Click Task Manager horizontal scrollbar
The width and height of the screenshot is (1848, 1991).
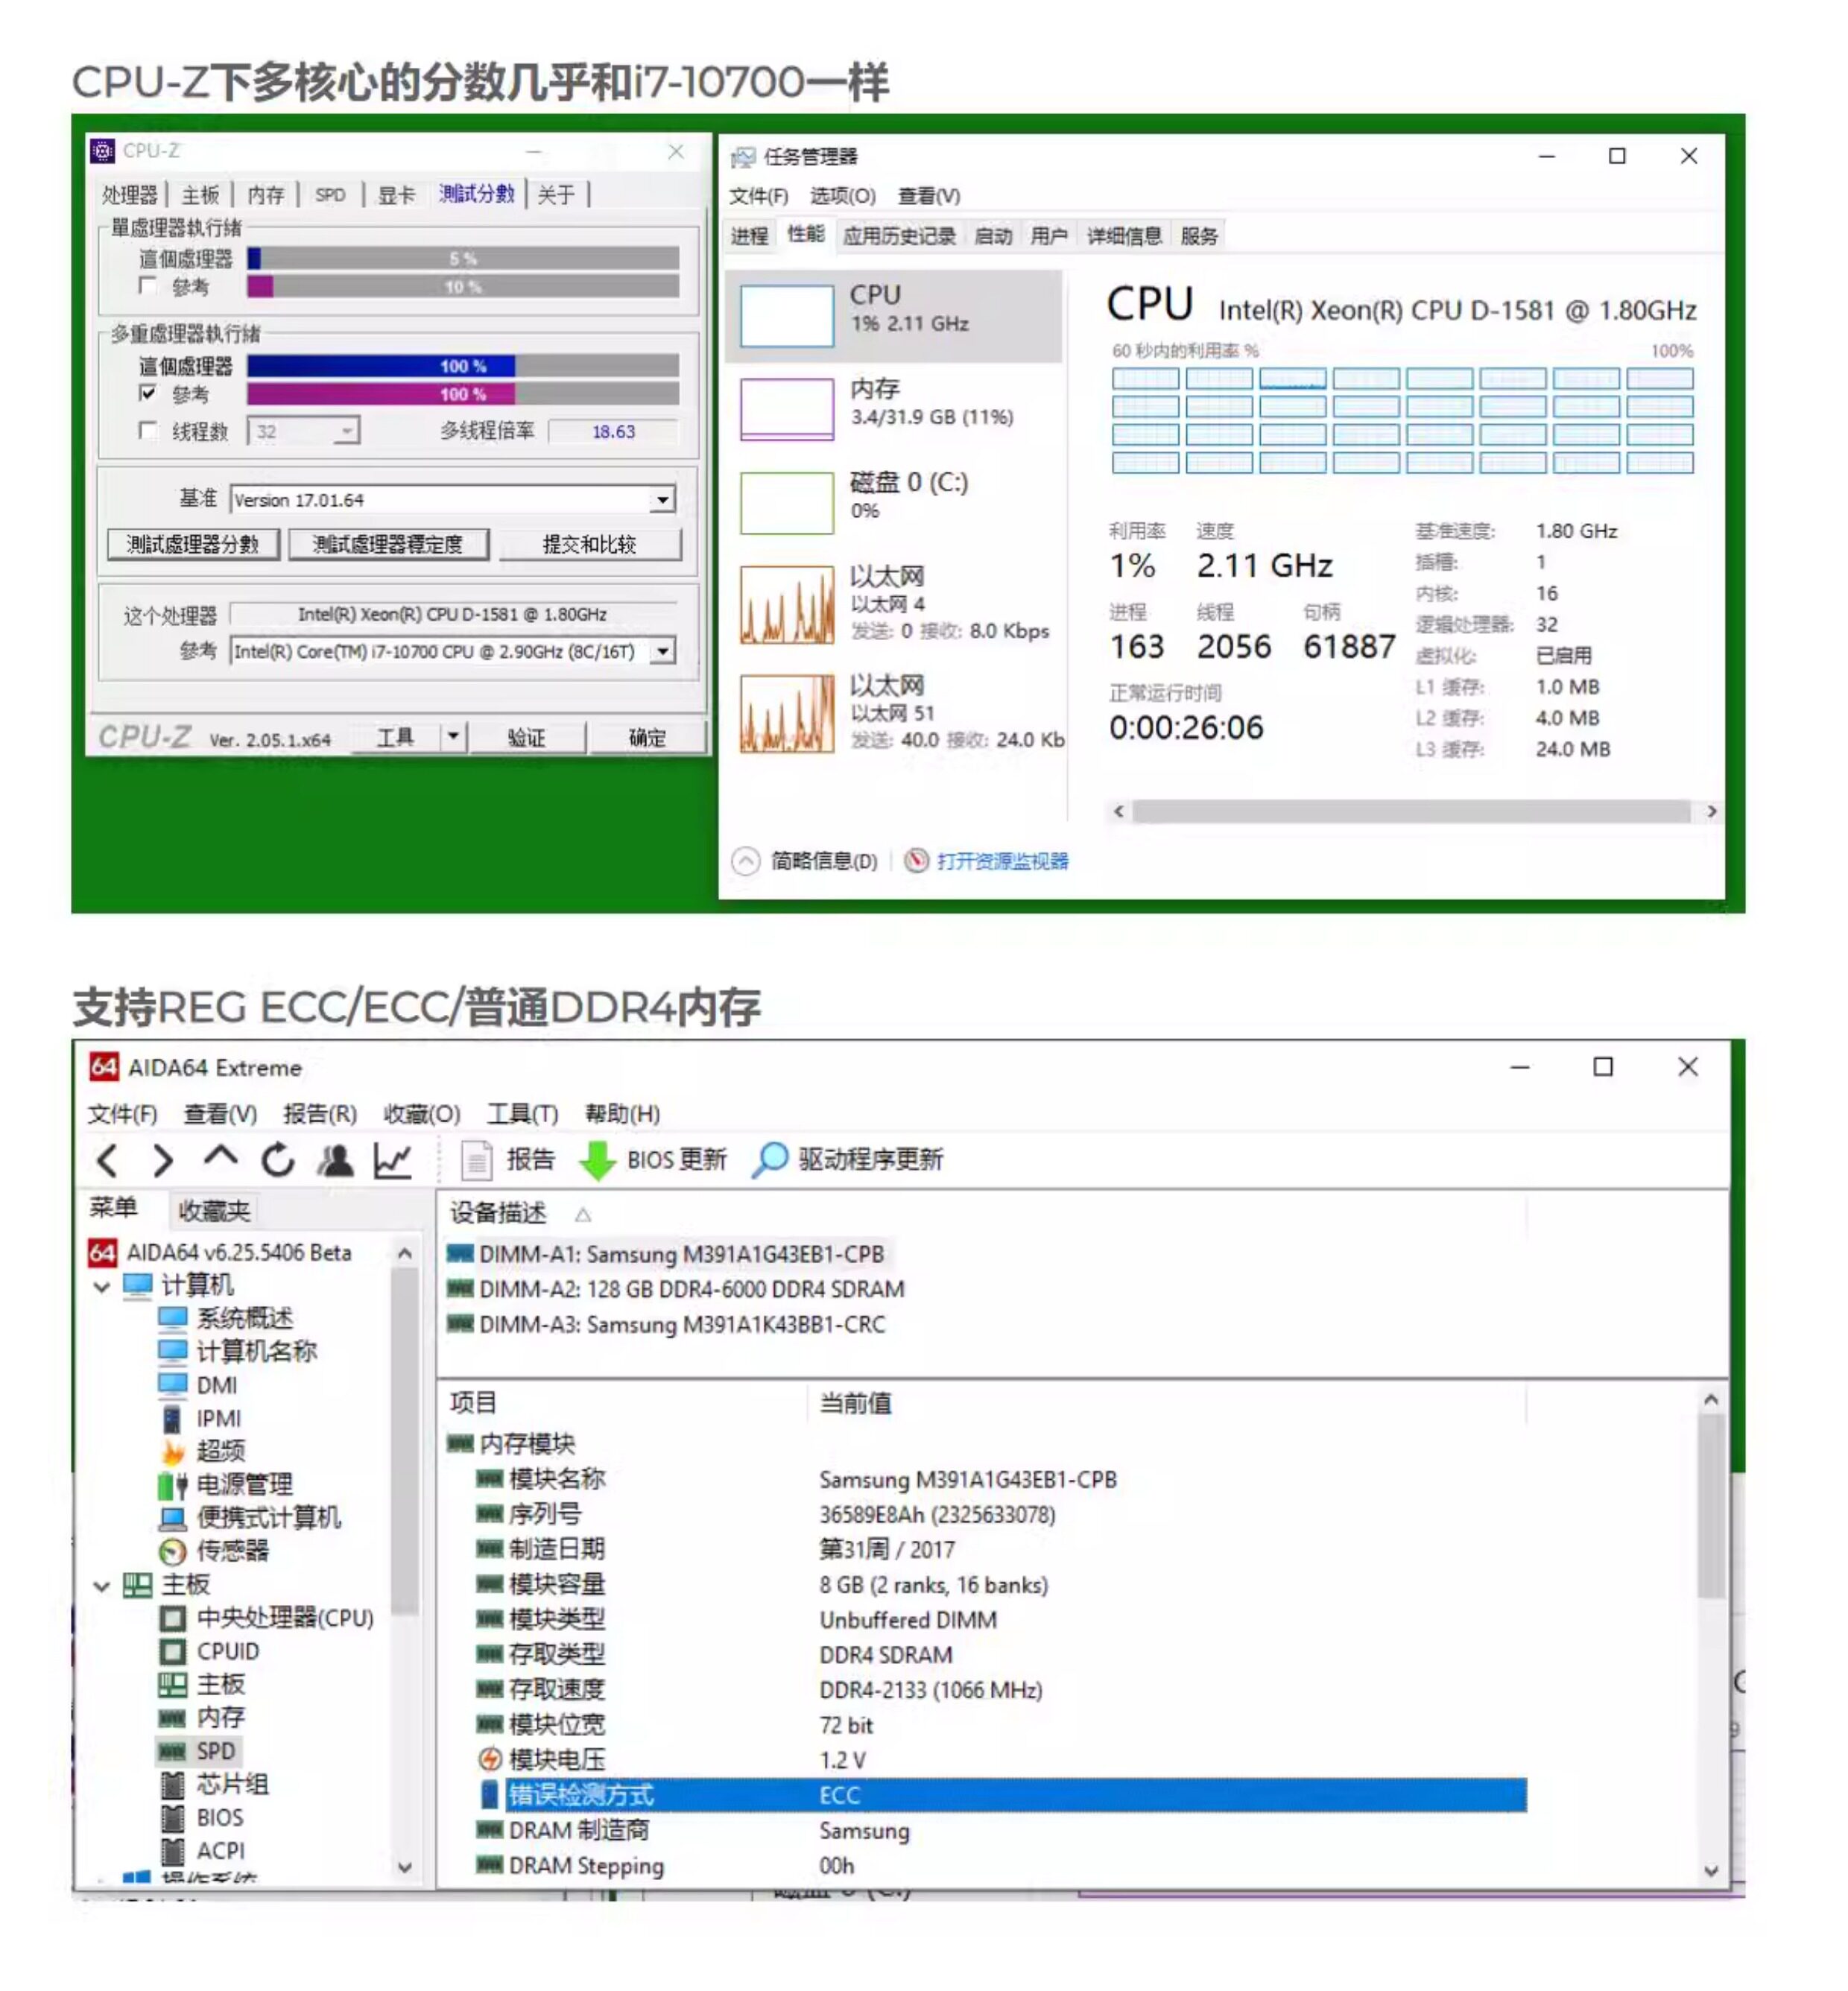(1410, 811)
